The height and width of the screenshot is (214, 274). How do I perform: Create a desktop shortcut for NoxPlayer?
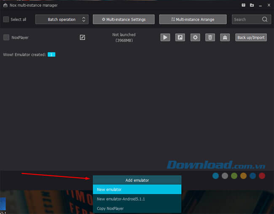tap(180, 37)
